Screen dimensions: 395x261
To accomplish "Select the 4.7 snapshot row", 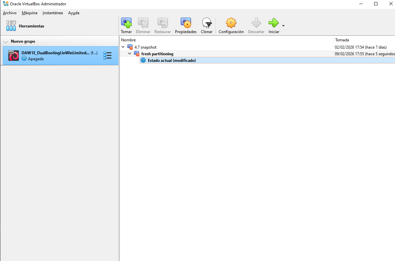I will (x=257, y=47).
